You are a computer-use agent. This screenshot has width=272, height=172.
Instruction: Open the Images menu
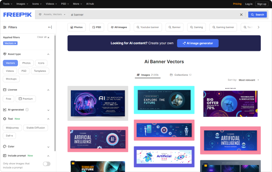(x=22, y=4)
